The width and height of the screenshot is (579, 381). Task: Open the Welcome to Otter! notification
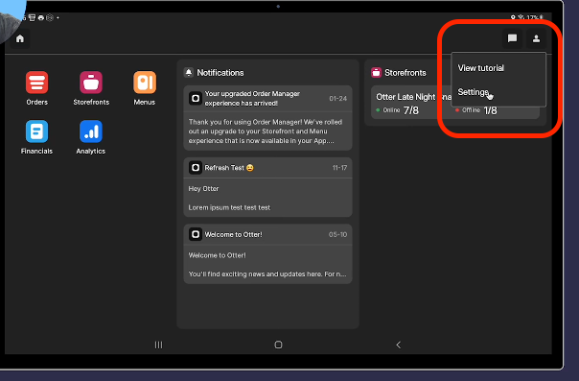(x=267, y=254)
